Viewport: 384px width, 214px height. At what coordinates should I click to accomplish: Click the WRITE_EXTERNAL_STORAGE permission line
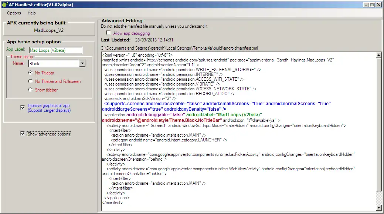point(183,70)
